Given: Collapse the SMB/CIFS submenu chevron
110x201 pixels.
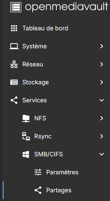Looking at the screenshot, I should (x=102, y=154).
